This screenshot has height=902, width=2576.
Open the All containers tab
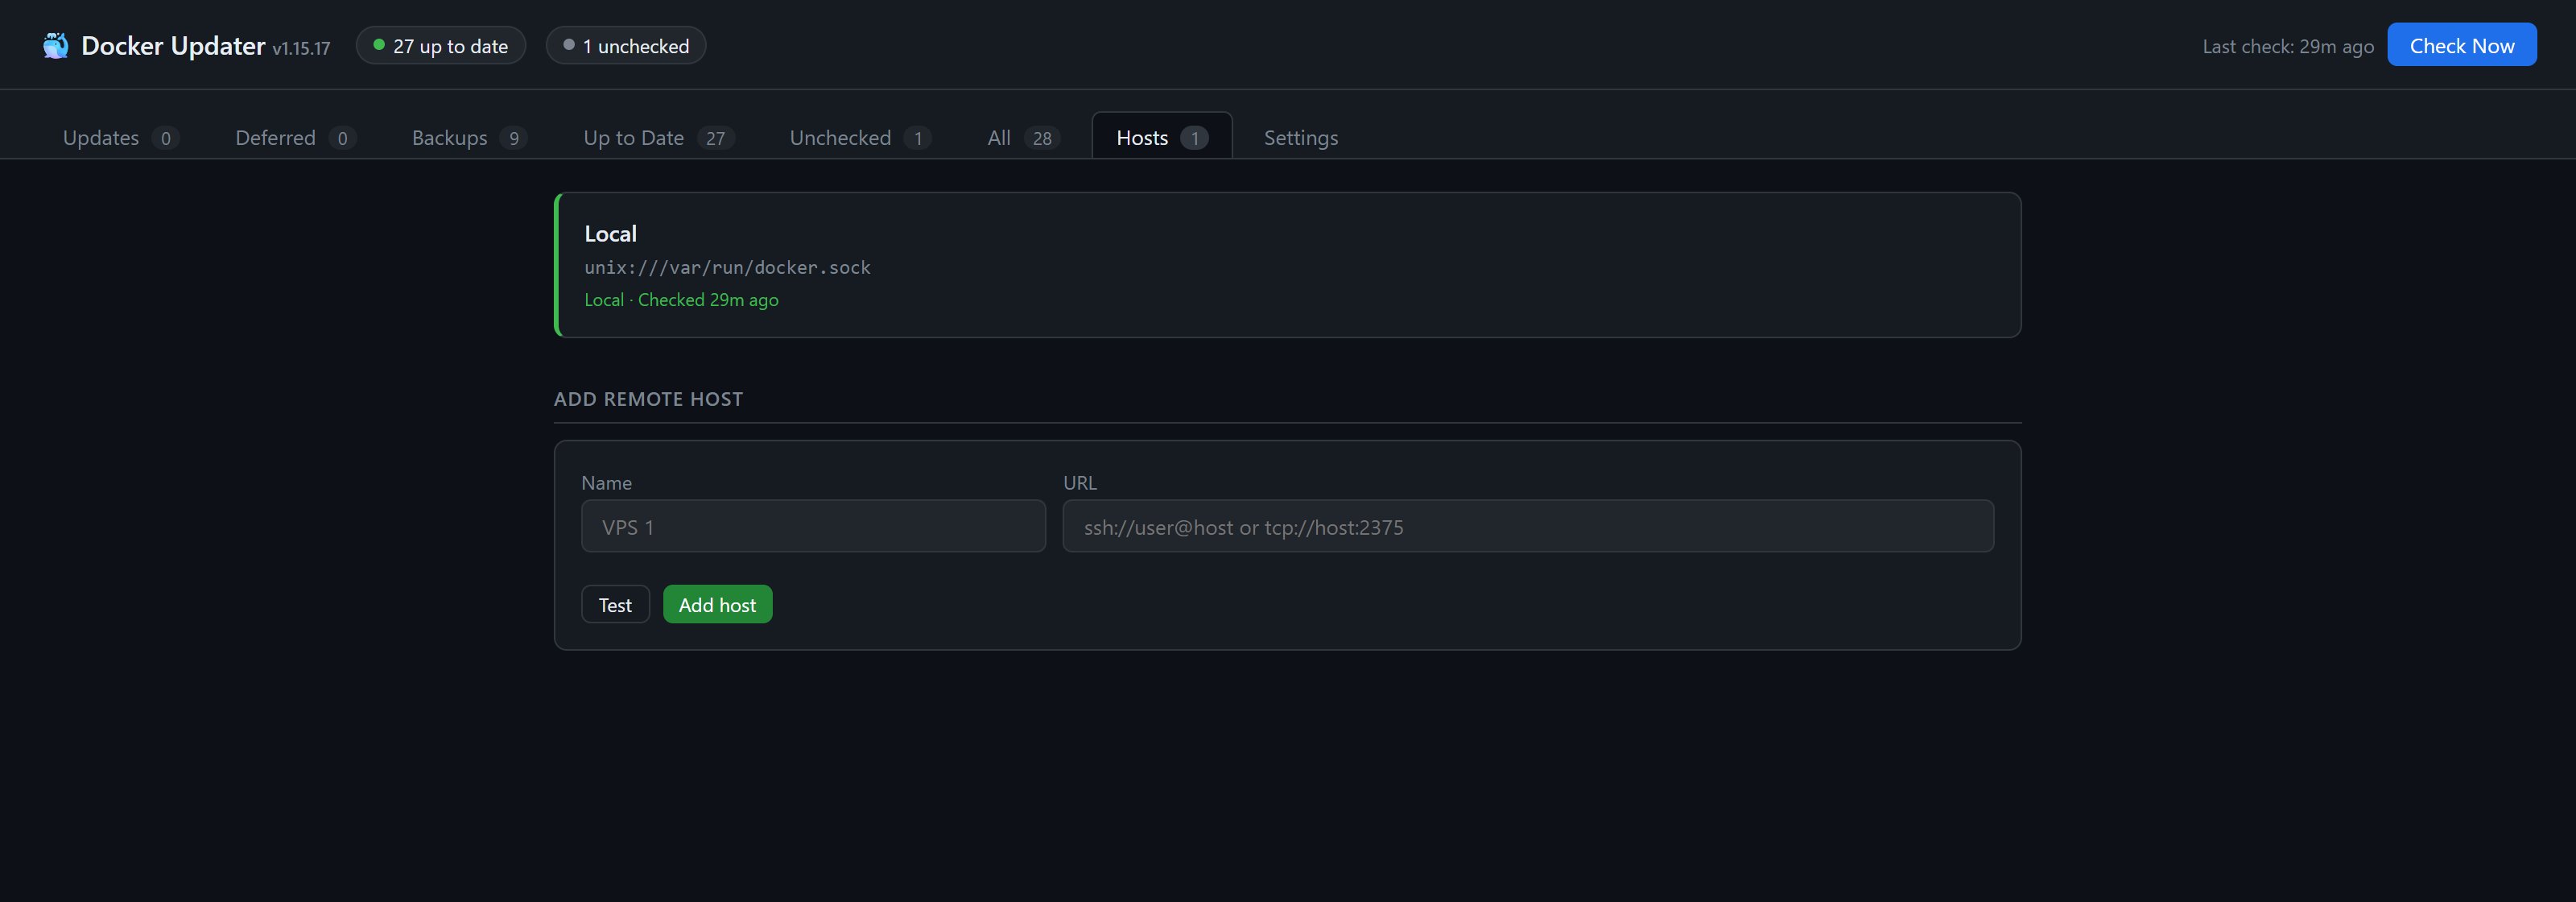click(1023, 138)
